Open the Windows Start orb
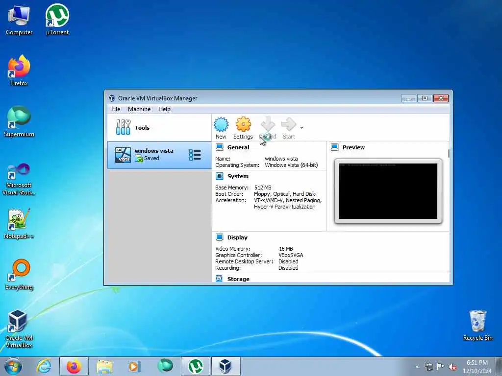The height and width of the screenshot is (376, 502). [13, 366]
